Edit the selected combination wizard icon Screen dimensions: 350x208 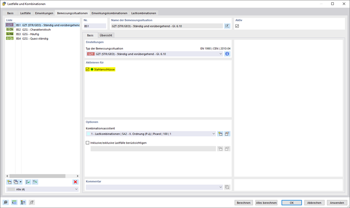(227, 134)
